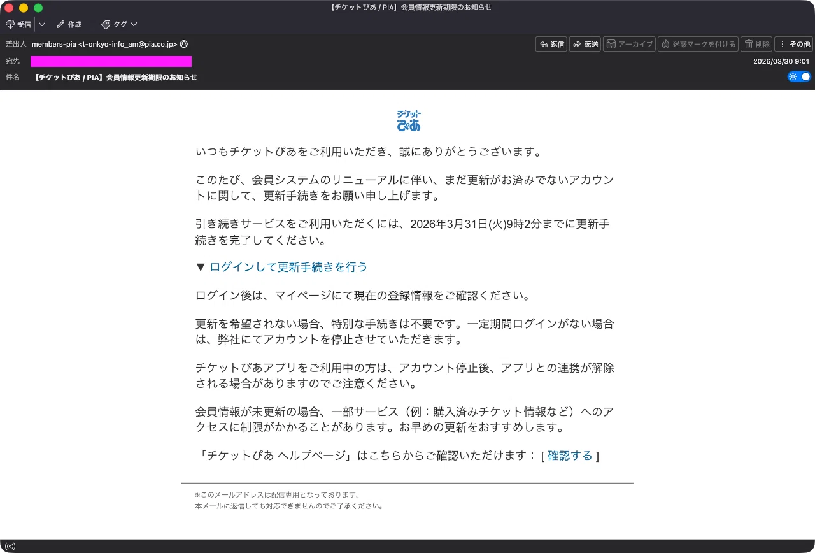
Task: Open the dropdown arrow beside 受信
Action: [x=42, y=24]
